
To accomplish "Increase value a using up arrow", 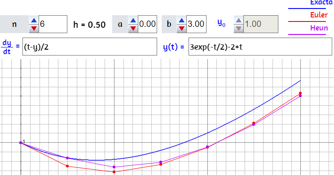I will (x=133, y=21).
